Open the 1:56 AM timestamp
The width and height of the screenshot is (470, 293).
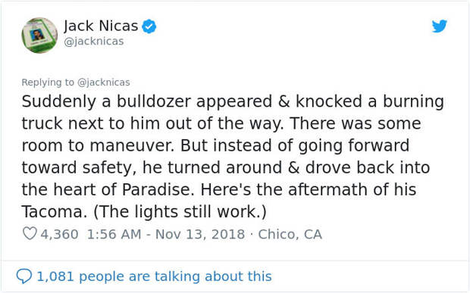114,234
